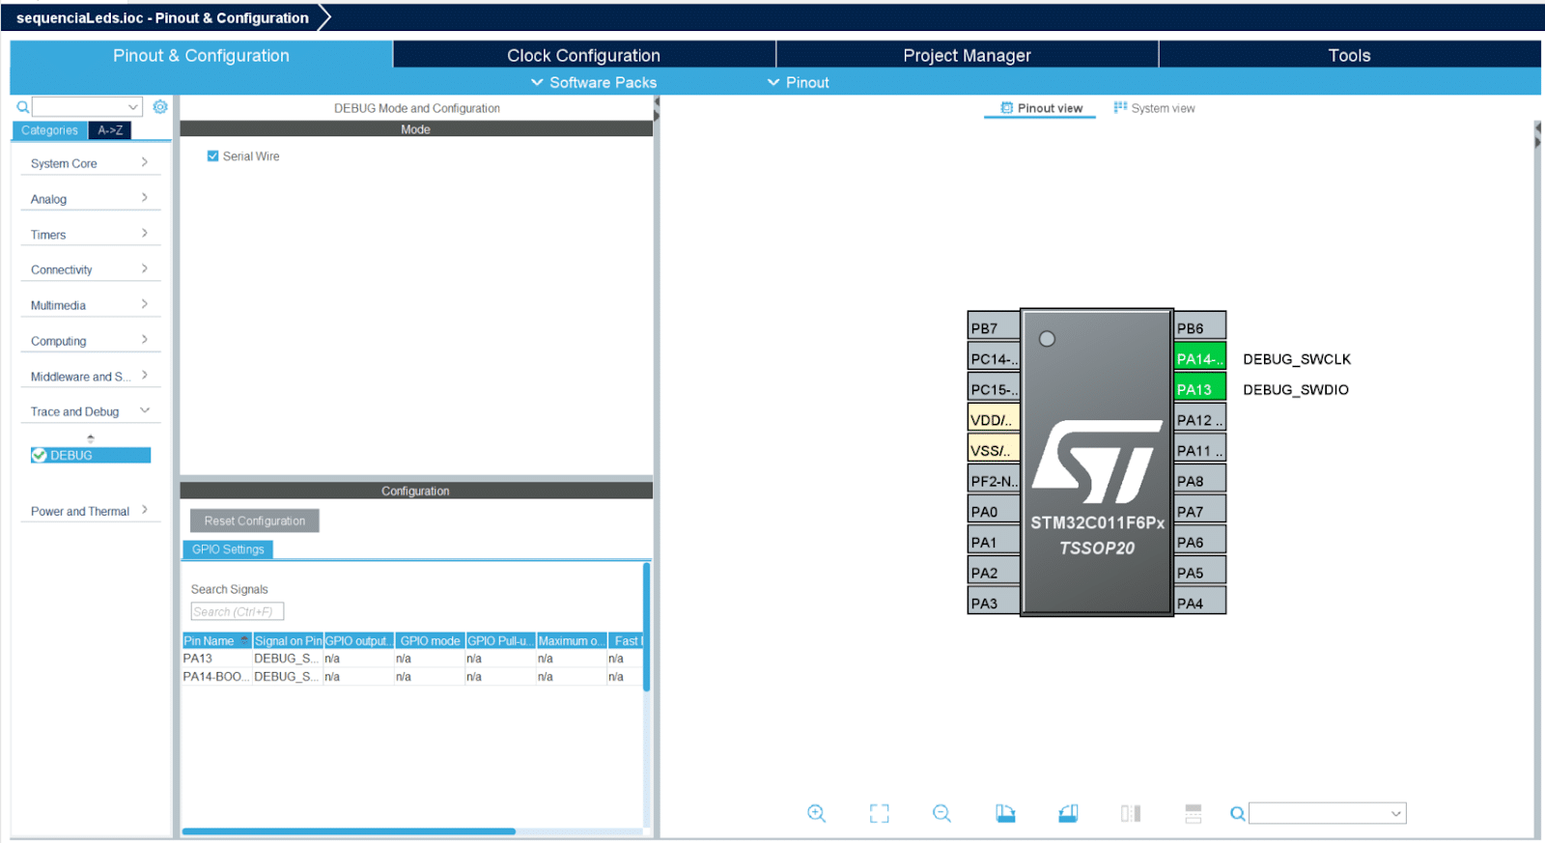Click the PA14 green pin on the chip
This screenshot has width=1545, height=843.
click(x=1199, y=358)
